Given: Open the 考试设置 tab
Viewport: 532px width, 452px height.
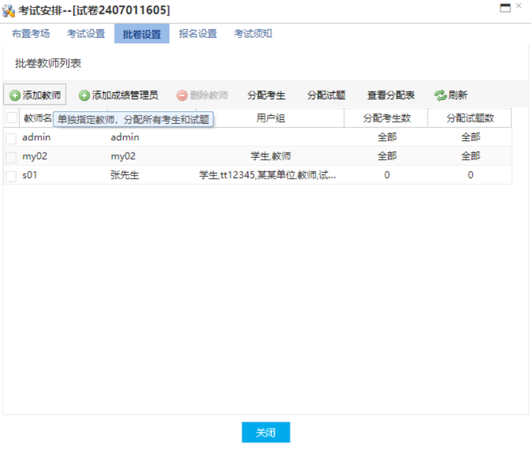Looking at the screenshot, I should (x=86, y=34).
